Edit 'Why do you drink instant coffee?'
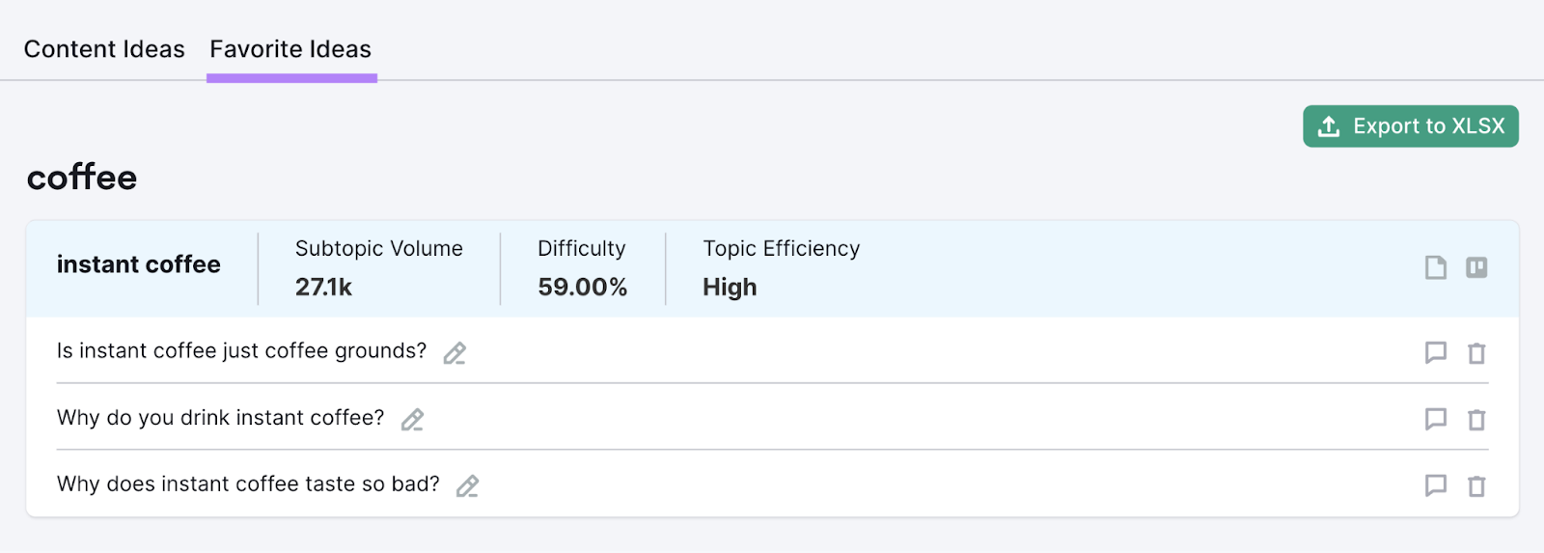This screenshot has width=1544, height=553. coord(412,420)
